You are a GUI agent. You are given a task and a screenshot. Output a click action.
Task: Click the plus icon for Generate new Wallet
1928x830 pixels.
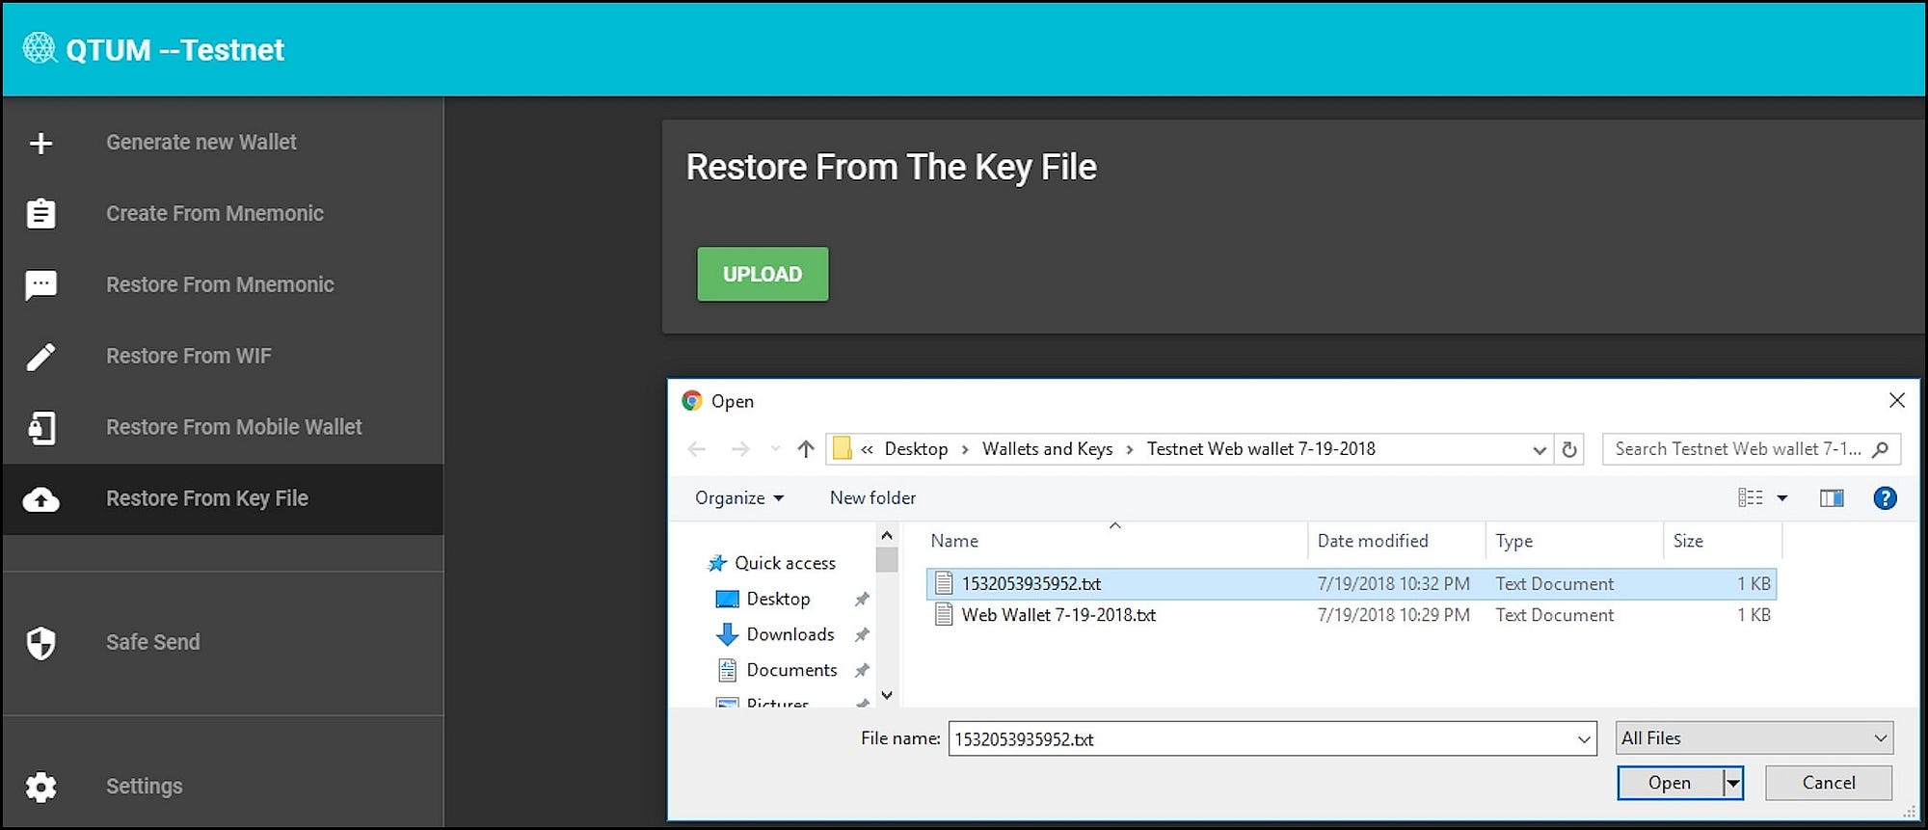coord(40,144)
